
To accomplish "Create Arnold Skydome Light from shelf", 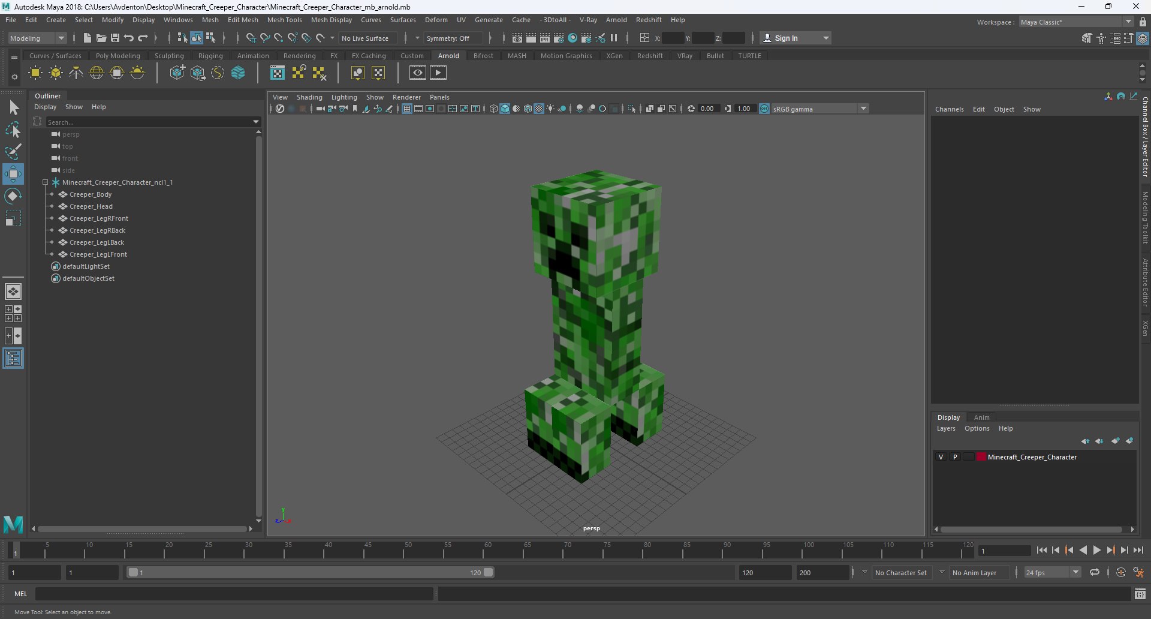I will tap(97, 73).
